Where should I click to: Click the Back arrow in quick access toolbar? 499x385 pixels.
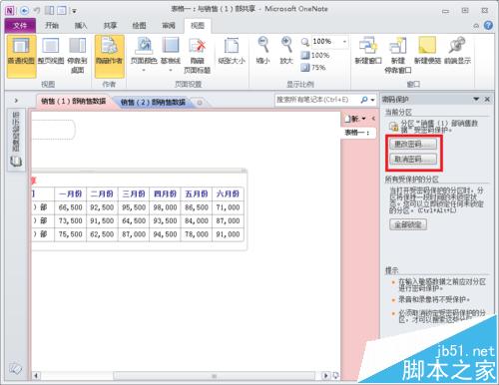(x=24, y=11)
